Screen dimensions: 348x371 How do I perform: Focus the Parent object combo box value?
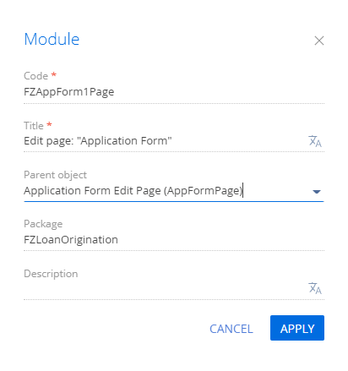pyautogui.click(x=166, y=191)
